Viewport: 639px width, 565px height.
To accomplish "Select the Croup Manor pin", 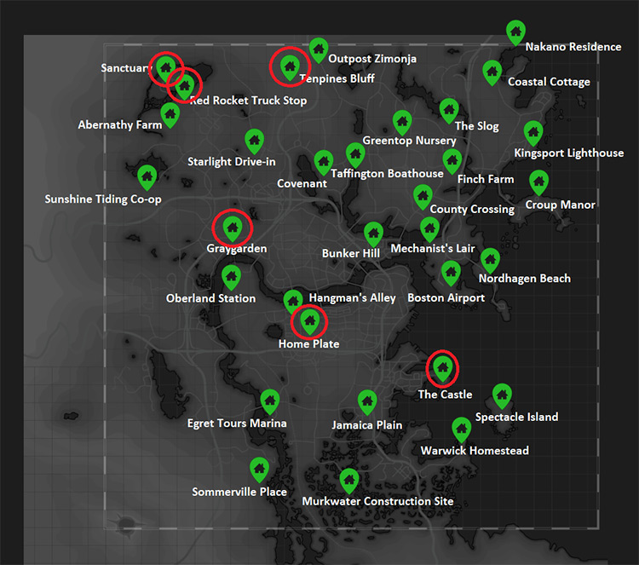I will 538,182.
